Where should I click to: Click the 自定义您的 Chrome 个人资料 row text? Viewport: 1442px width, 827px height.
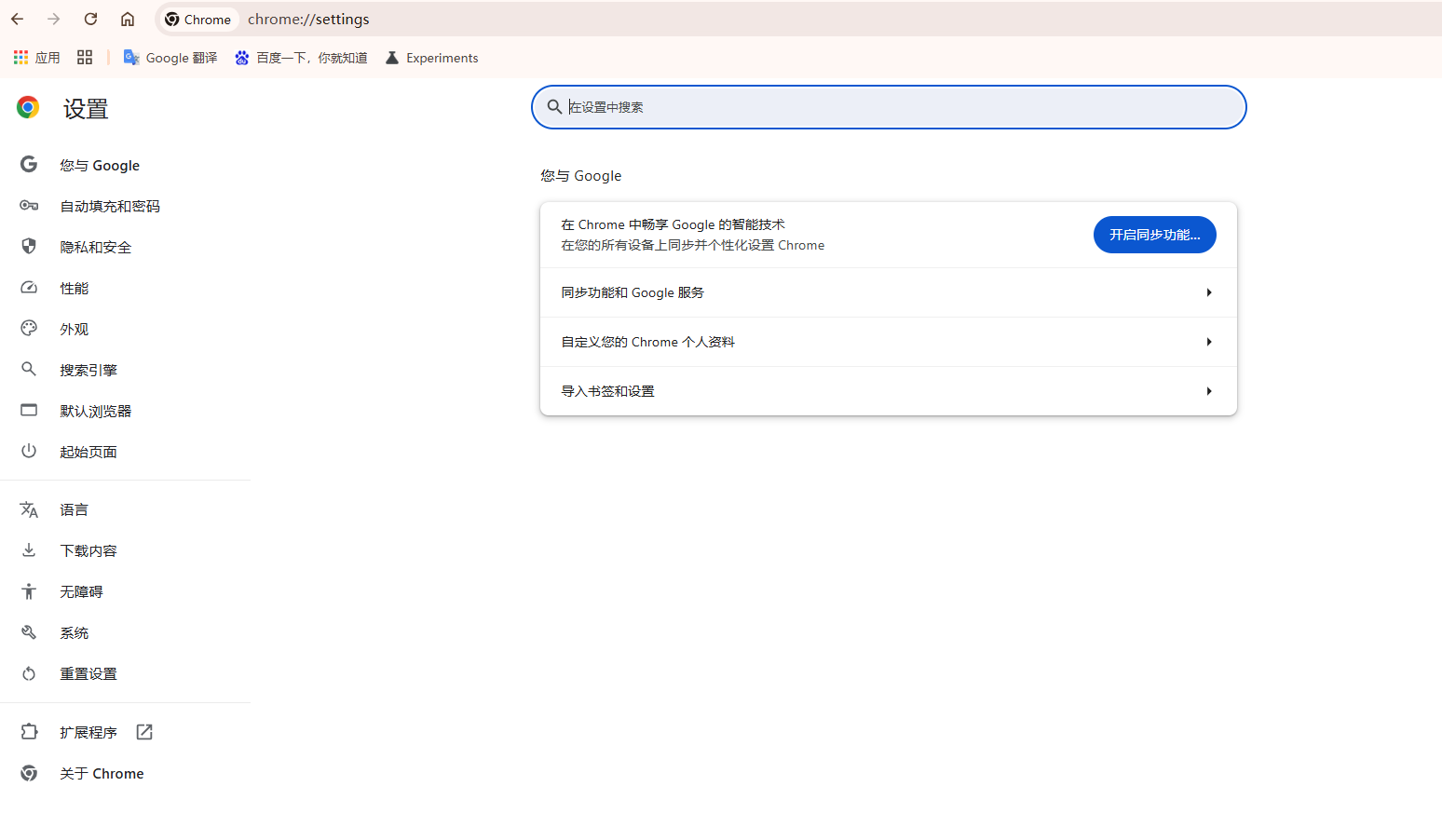pyautogui.click(x=648, y=342)
